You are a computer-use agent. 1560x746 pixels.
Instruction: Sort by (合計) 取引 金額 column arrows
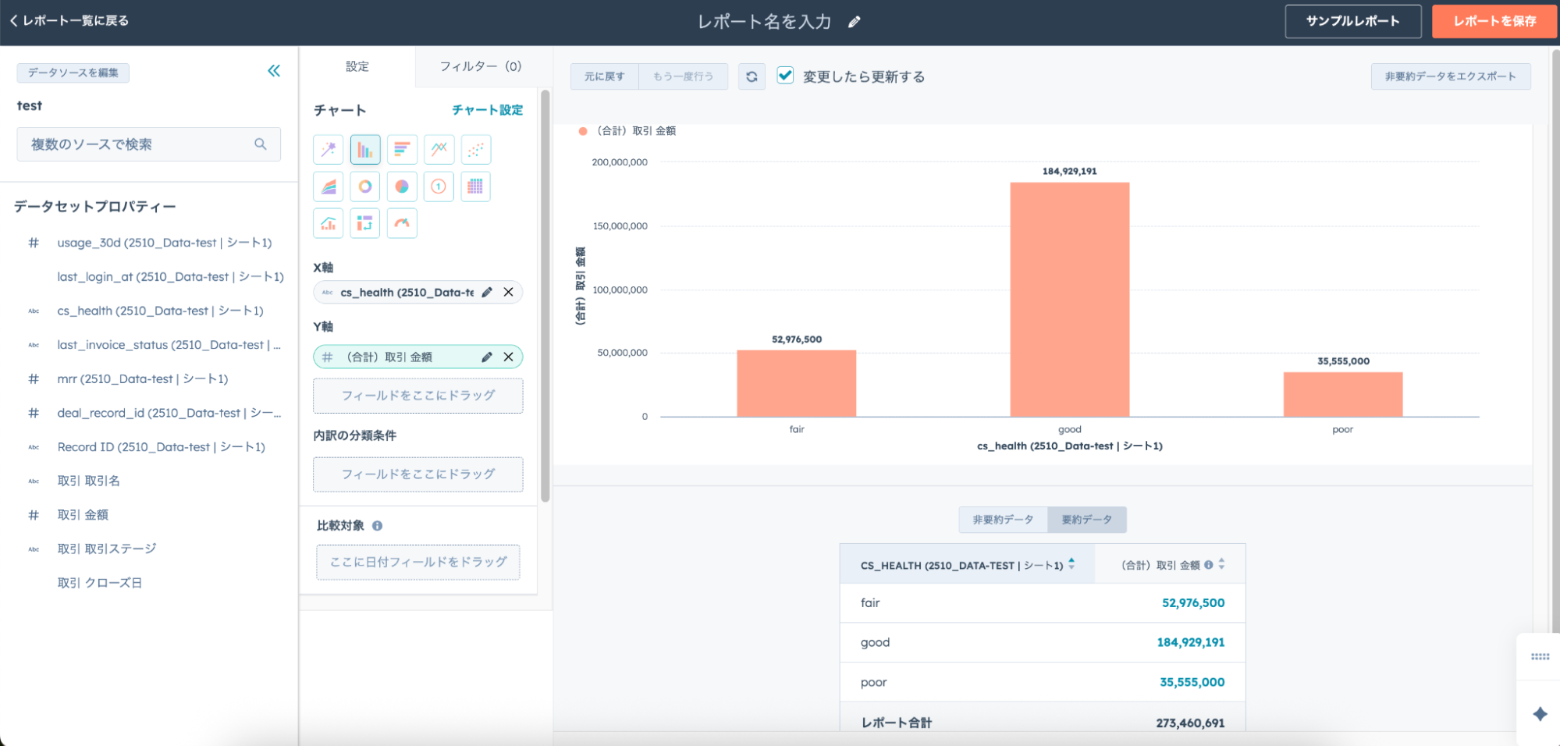pos(1221,564)
